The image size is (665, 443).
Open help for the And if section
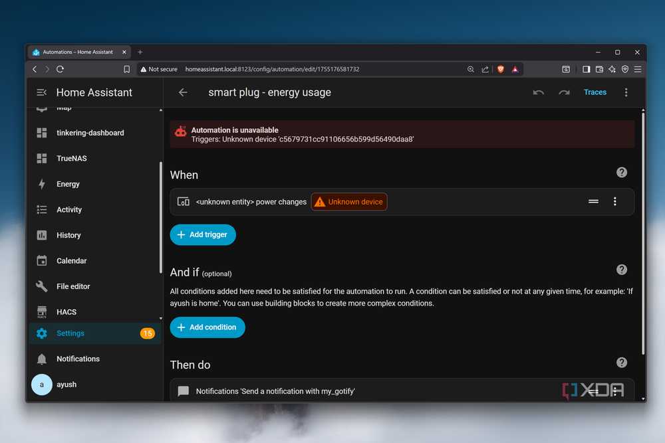point(622,270)
